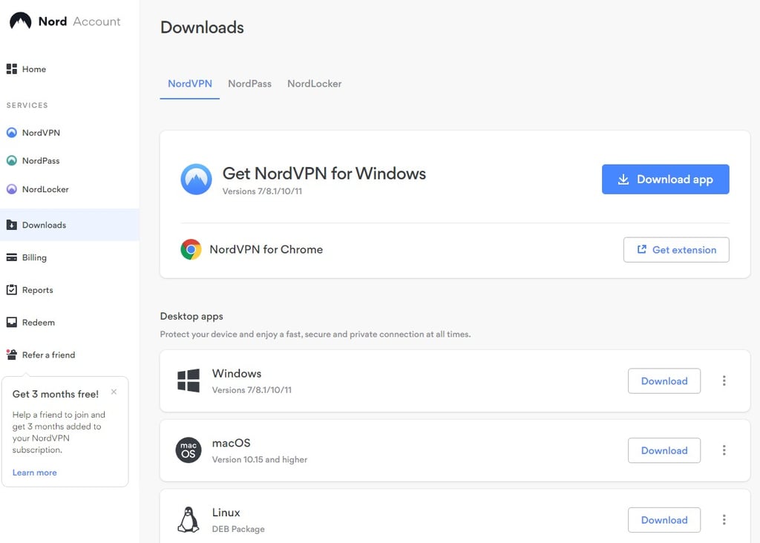The width and height of the screenshot is (760, 543).
Task: Open Windows row three-dot options menu
Action: pos(724,381)
